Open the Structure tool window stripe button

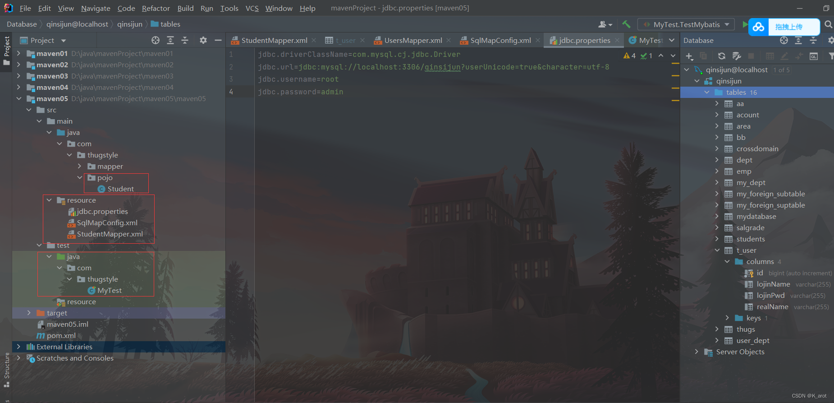coord(6,369)
